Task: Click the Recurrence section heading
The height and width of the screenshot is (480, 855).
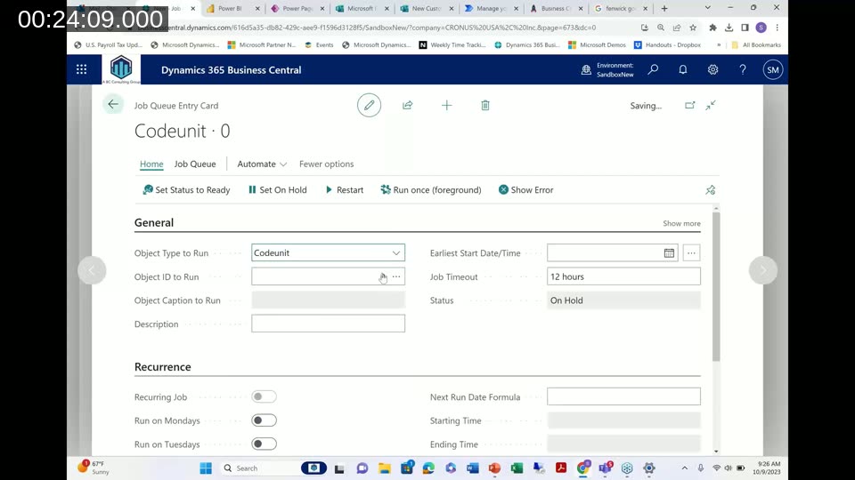Action: [x=162, y=367]
